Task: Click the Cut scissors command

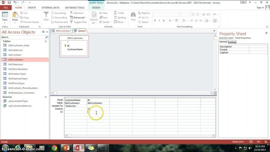Action: tap(24, 13)
